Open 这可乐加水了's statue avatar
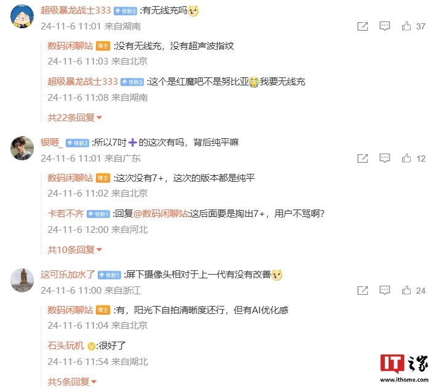 coord(22,280)
